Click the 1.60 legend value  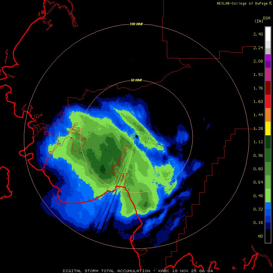click(x=258, y=102)
